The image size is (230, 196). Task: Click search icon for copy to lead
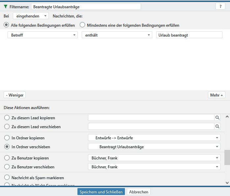[x=217, y=118]
